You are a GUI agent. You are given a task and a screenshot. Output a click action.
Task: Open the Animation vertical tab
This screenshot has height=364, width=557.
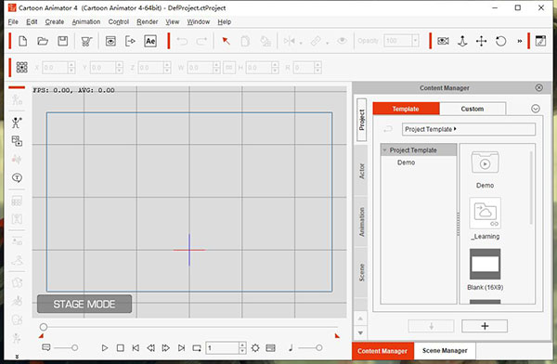point(362,222)
